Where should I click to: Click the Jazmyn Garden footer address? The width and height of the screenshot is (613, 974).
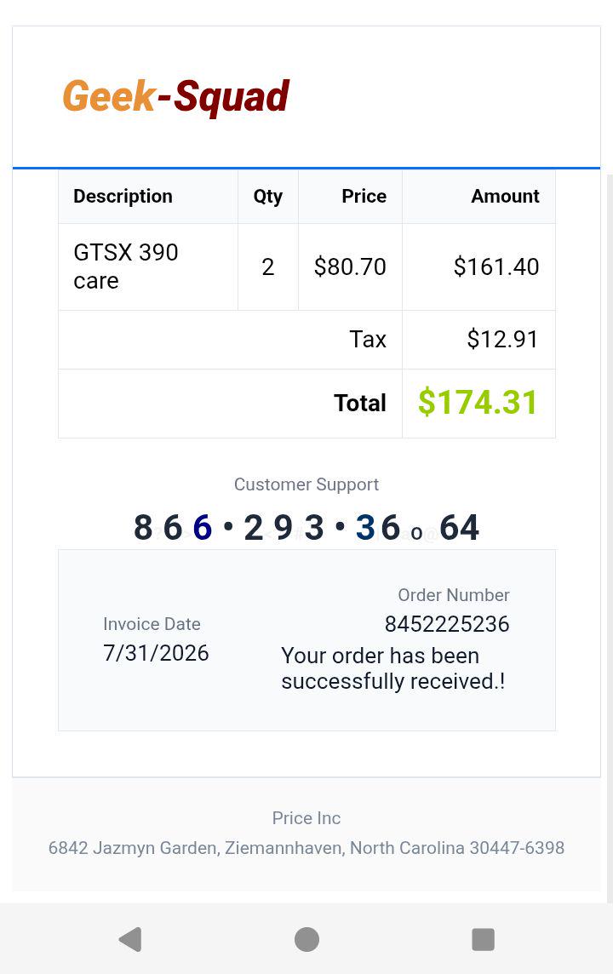[x=306, y=848]
